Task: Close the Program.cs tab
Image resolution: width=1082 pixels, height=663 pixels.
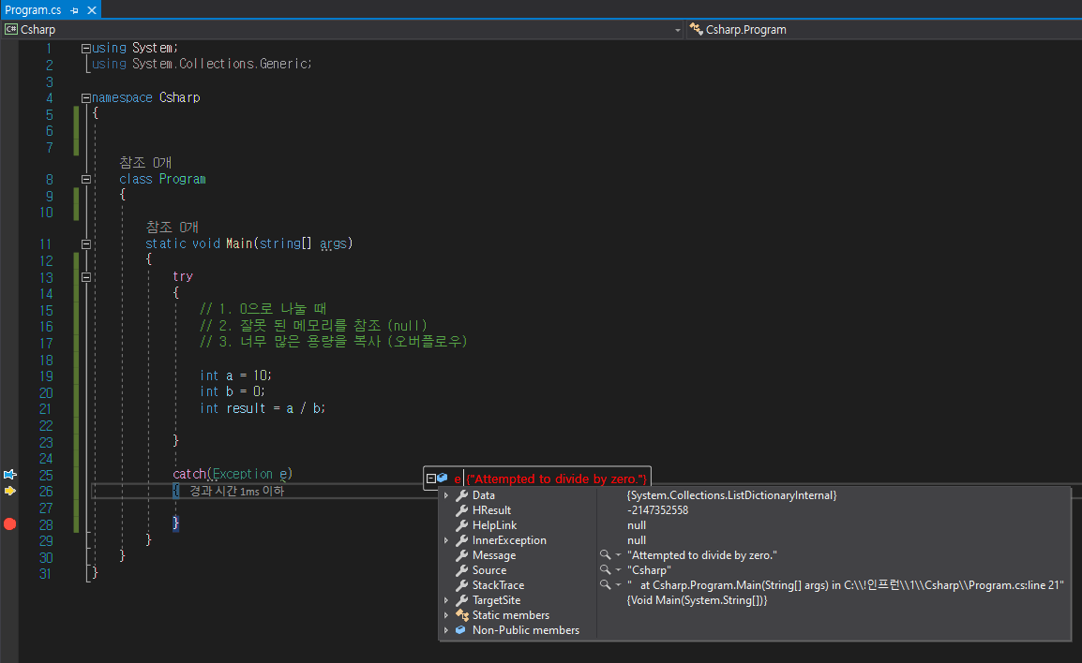Action: pyautogui.click(x=91, y=10)
